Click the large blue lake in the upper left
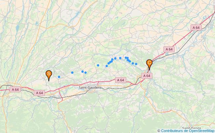Viewport: 215px width, 133px height. pyautogui.click(x=18, y=28)
